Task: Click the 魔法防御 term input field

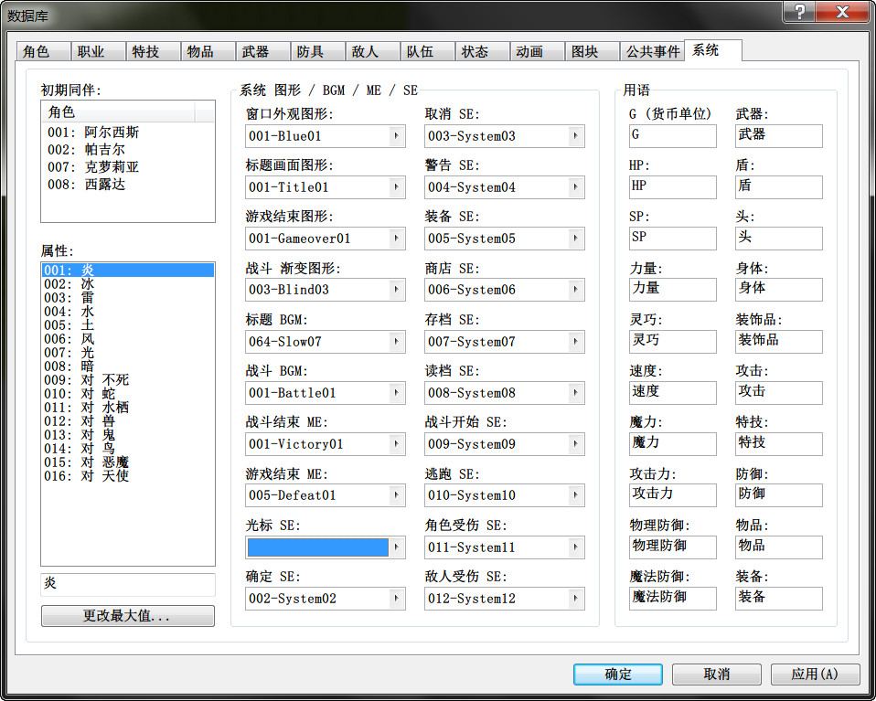Action: (672, 599)
